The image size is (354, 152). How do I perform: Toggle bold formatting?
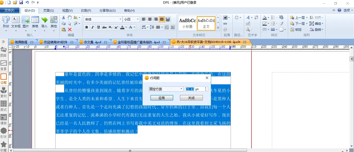[86, 27]
